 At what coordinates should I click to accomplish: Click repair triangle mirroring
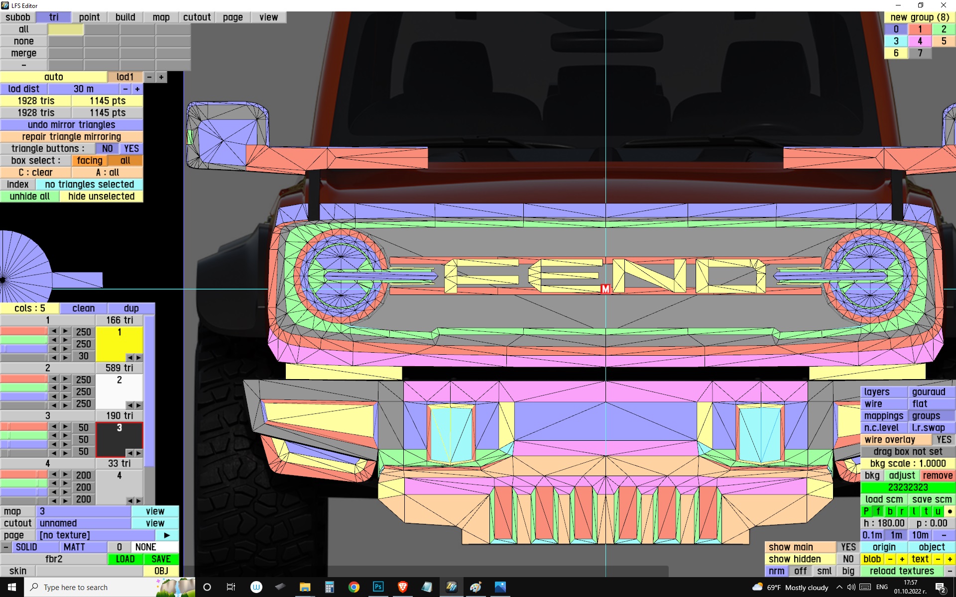tap(71, 137)
